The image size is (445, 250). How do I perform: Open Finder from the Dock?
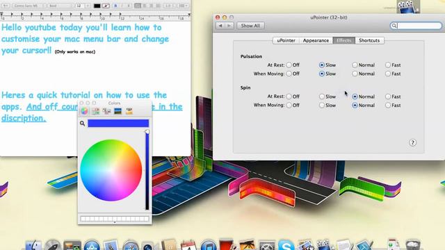(33, 245)
